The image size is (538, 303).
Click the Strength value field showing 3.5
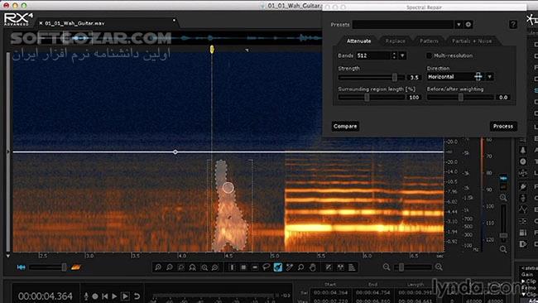click(414, 78)
